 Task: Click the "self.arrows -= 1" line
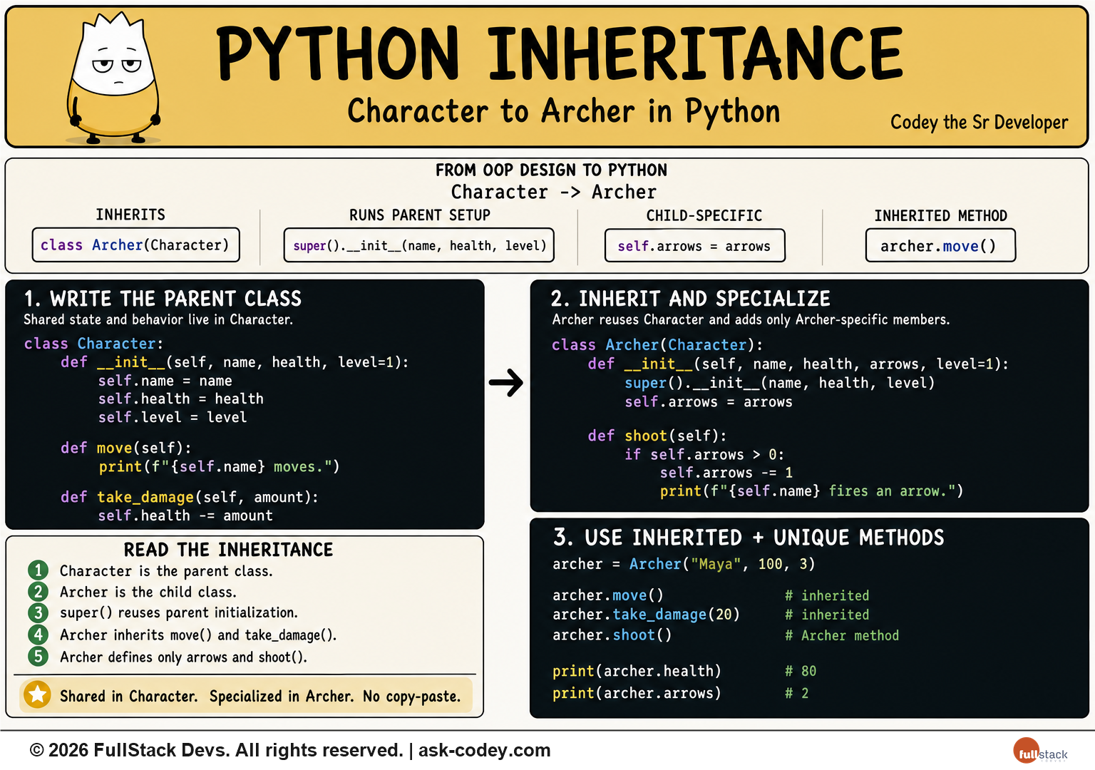click(x=726, y=473)
